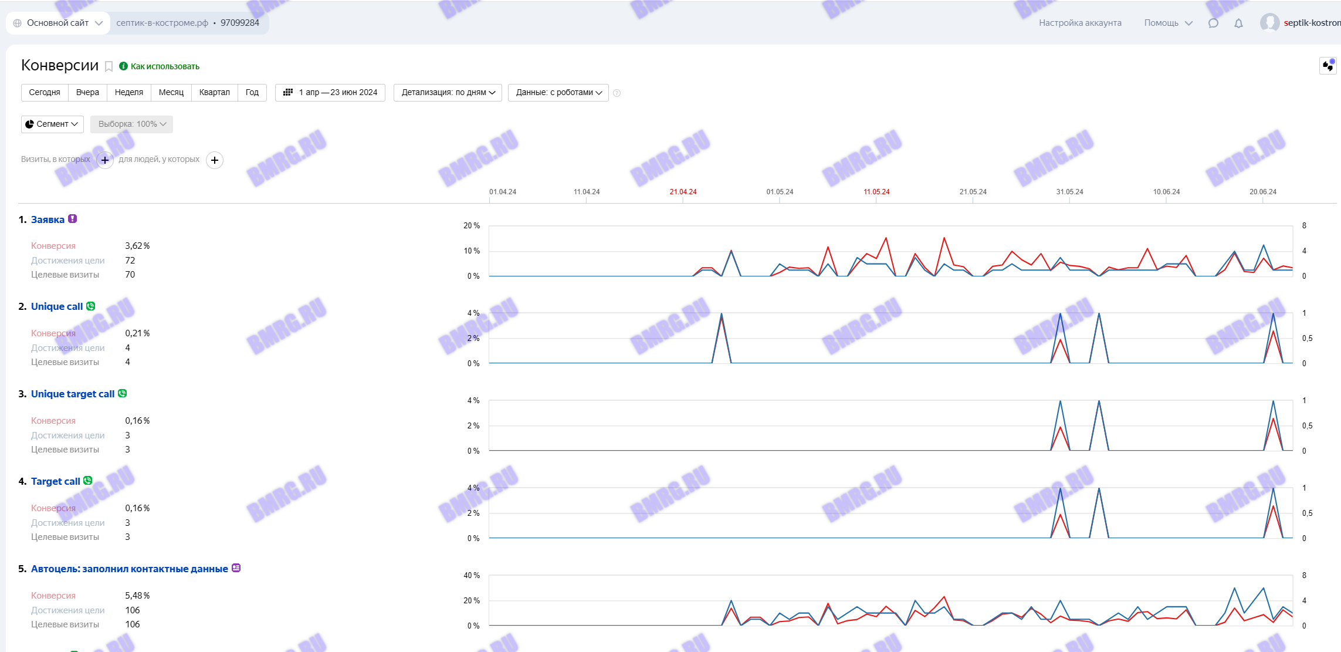The width and height of the screenshot is (1341, 652).
Task: Click the notifications bell icon
Action: [x=1238, y=23]
